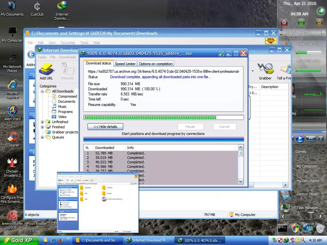Click next track button on sidebar media player

[x=311, y=138]
